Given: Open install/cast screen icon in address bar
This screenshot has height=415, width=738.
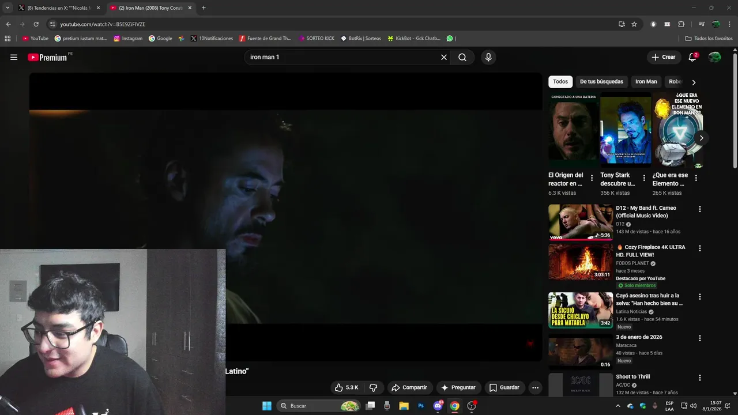Looking at the screenshot, I should 622,24.
